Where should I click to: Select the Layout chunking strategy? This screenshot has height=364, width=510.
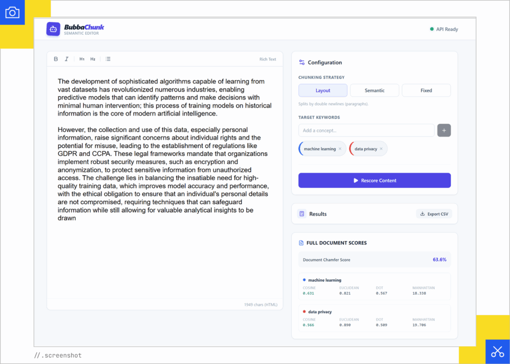(x=323, y=91)
